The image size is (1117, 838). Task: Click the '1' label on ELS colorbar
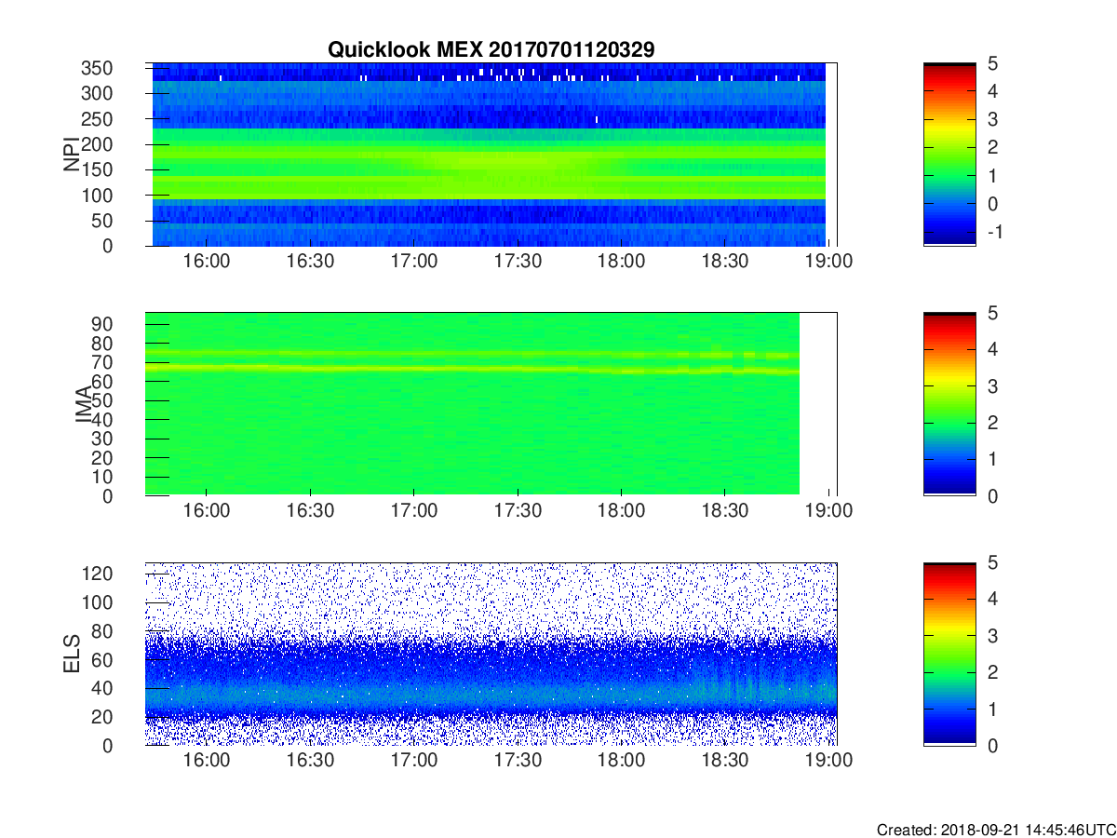(x=991, y=709)
